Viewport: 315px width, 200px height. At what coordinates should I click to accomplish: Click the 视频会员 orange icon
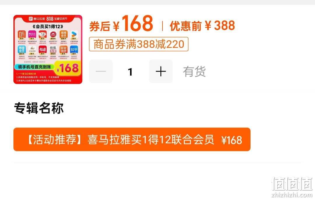click(x=64, y=34)
